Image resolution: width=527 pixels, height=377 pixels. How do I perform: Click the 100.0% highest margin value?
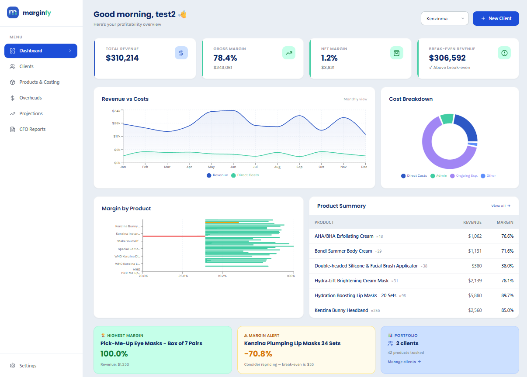click(x=114, y=354)
